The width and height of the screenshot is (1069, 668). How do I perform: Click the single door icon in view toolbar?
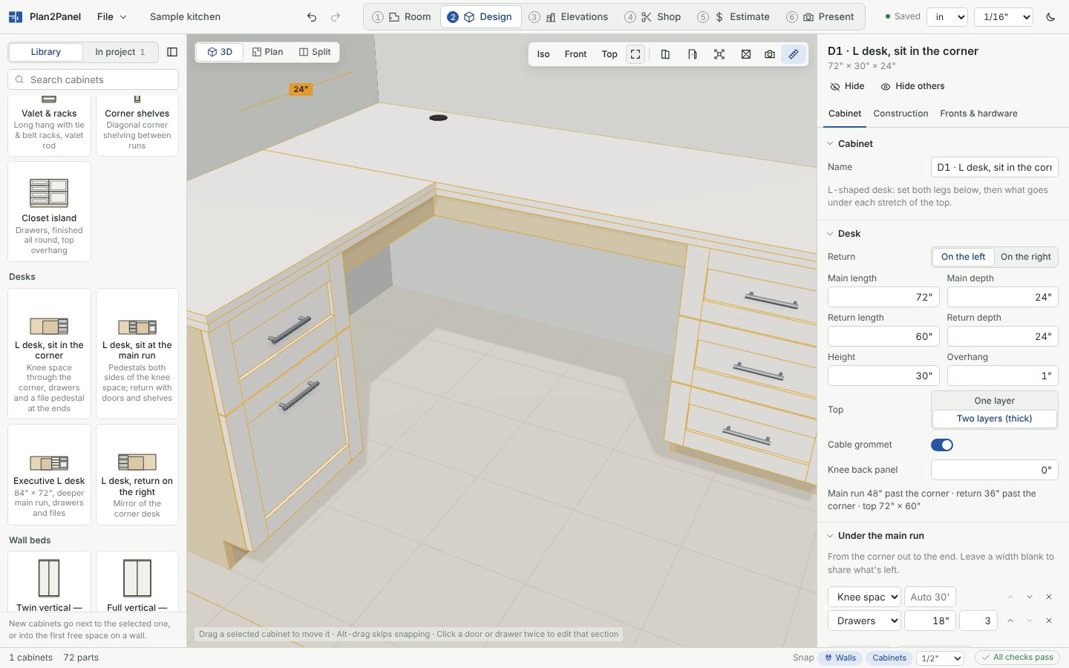tap(692, 54)
